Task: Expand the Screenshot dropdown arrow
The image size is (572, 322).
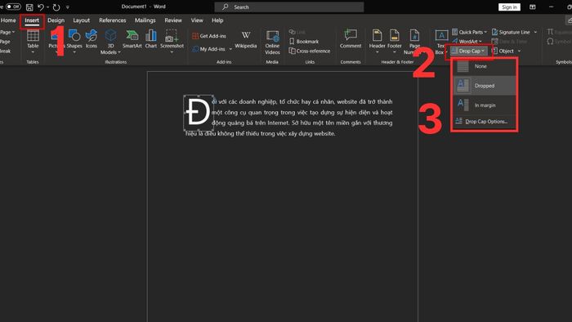Action: (172, 52)
